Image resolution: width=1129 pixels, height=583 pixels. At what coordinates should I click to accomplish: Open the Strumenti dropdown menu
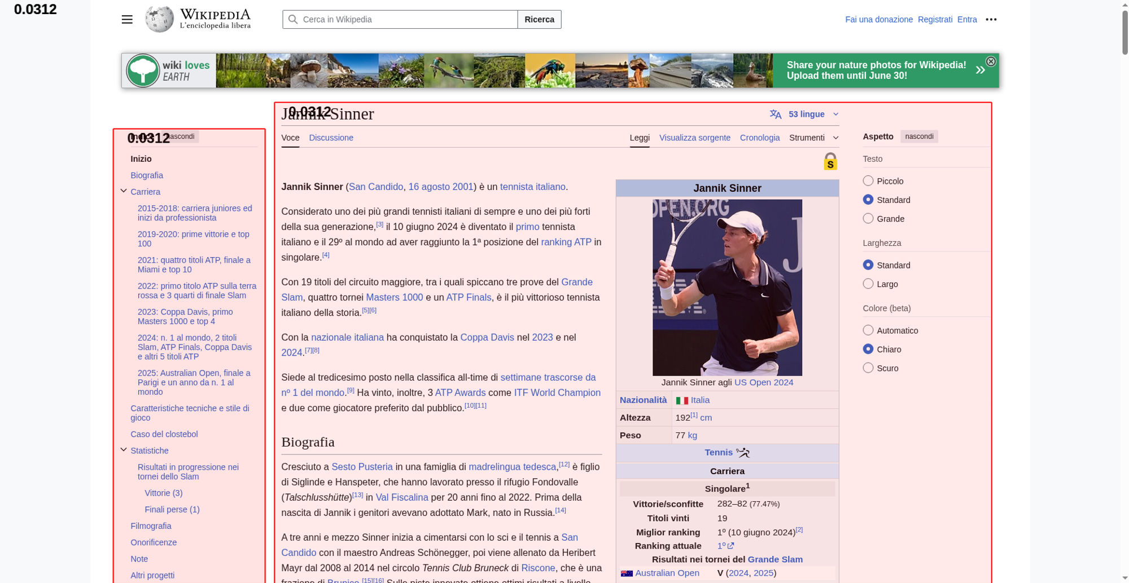pyautogui.click(x=813, y=138)
